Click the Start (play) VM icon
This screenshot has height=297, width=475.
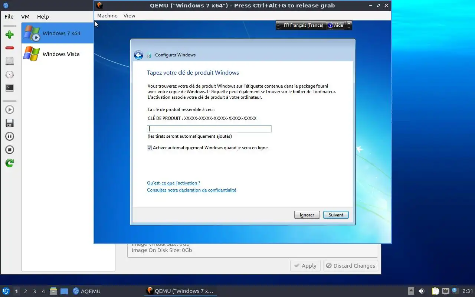tap(10, 110)
